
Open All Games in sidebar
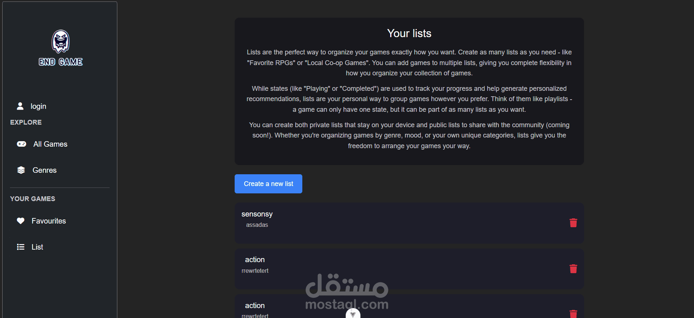(x=50, y=144)
